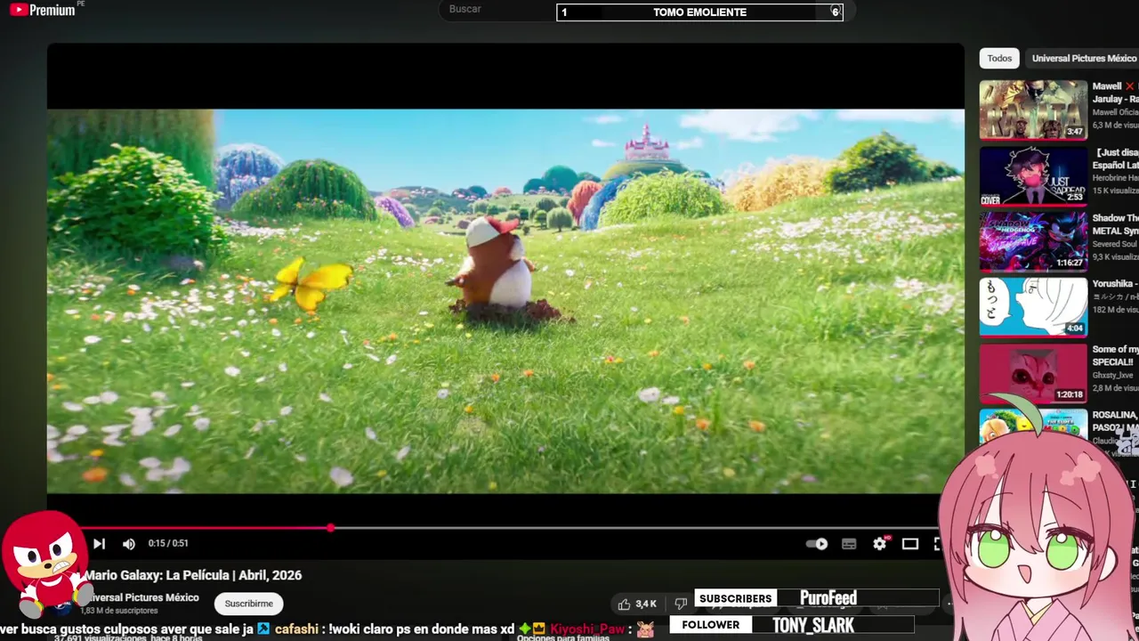Click 1,83 M de suscriptores count
The image size is (1139, 641).
[119, 611]
